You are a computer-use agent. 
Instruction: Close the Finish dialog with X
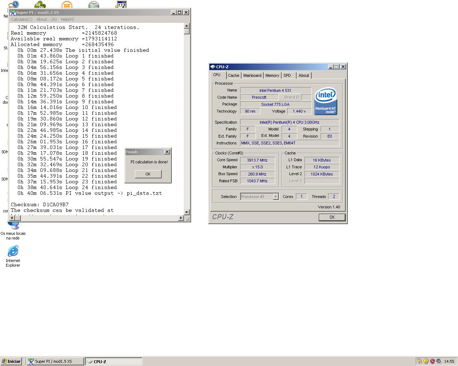(167, 152)
